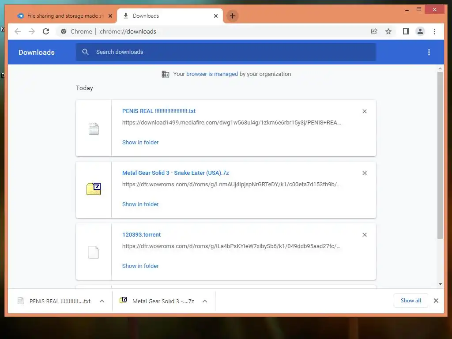This screenshot has height=339, width=452.
Task: Open the side panel icon
Action: pyautogui.click(x=406, y=31)
